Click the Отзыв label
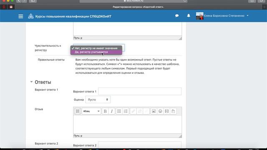Screen dimensions: 267x150 coord(39,109)
